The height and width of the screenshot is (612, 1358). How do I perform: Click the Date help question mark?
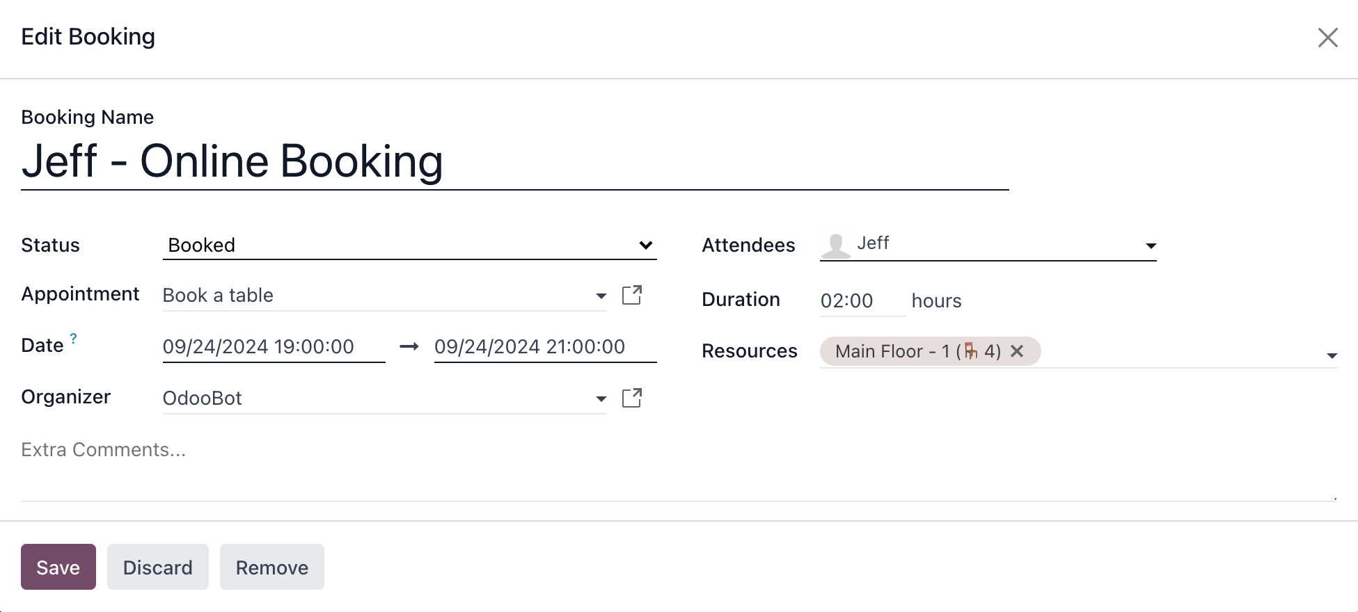[73, 339]
